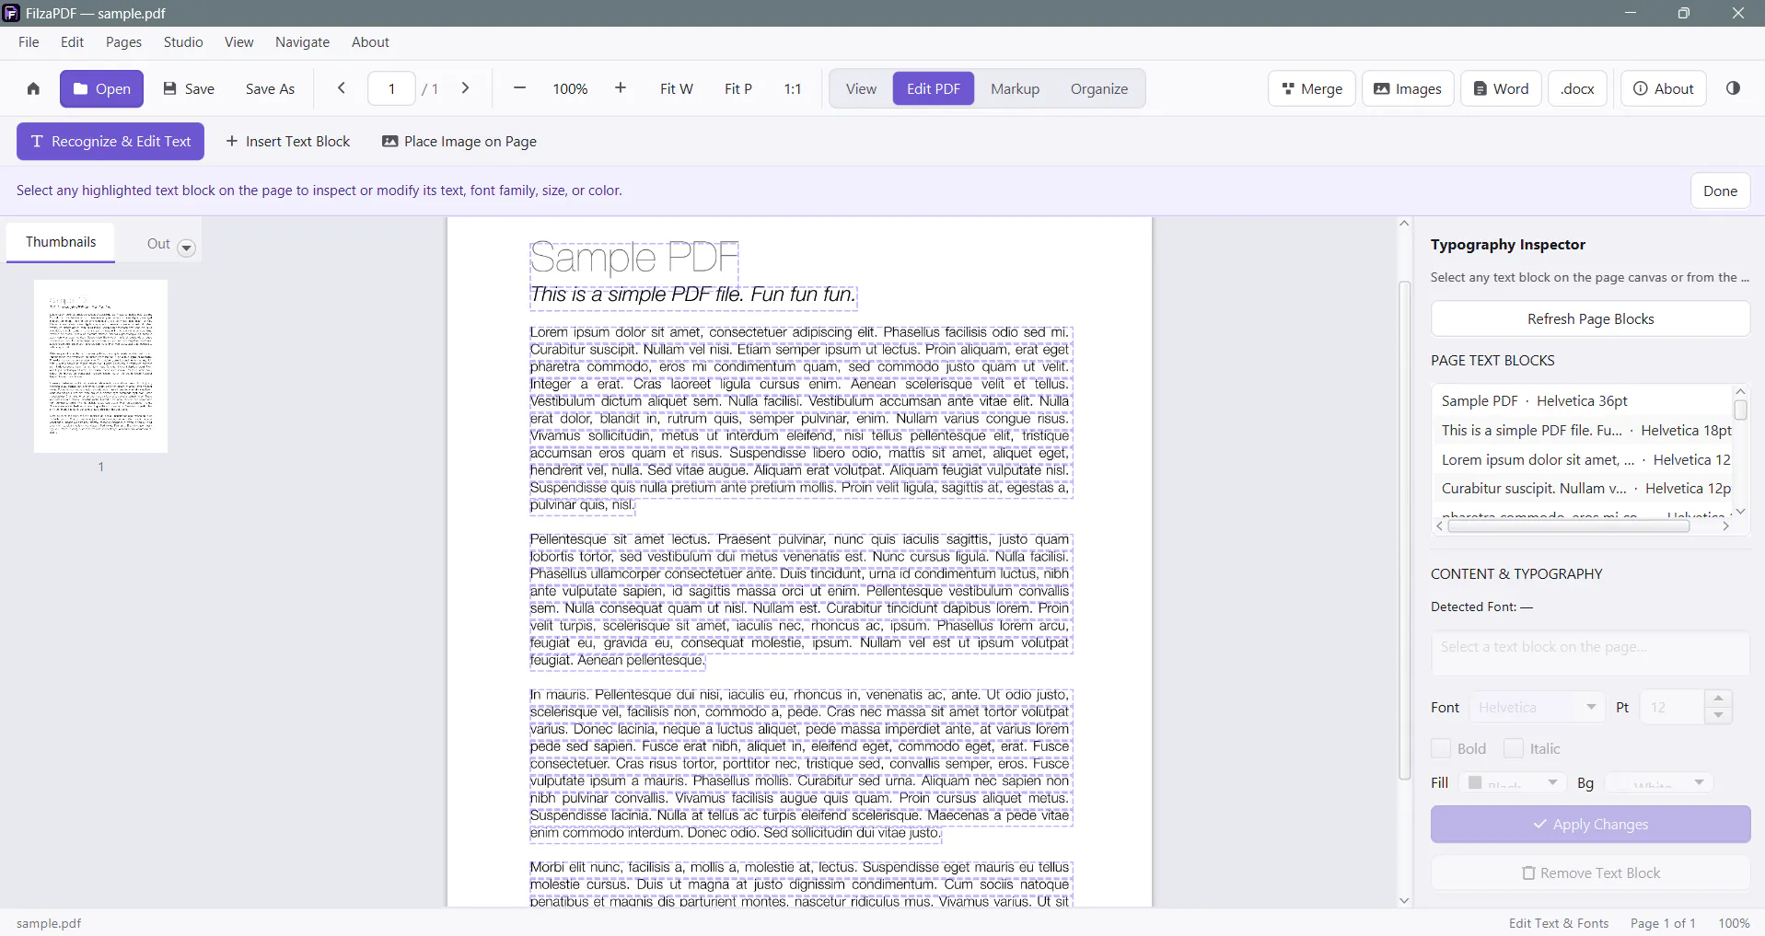Click Insert Text Block
1765x936 pixels.
tap(288, 142)
